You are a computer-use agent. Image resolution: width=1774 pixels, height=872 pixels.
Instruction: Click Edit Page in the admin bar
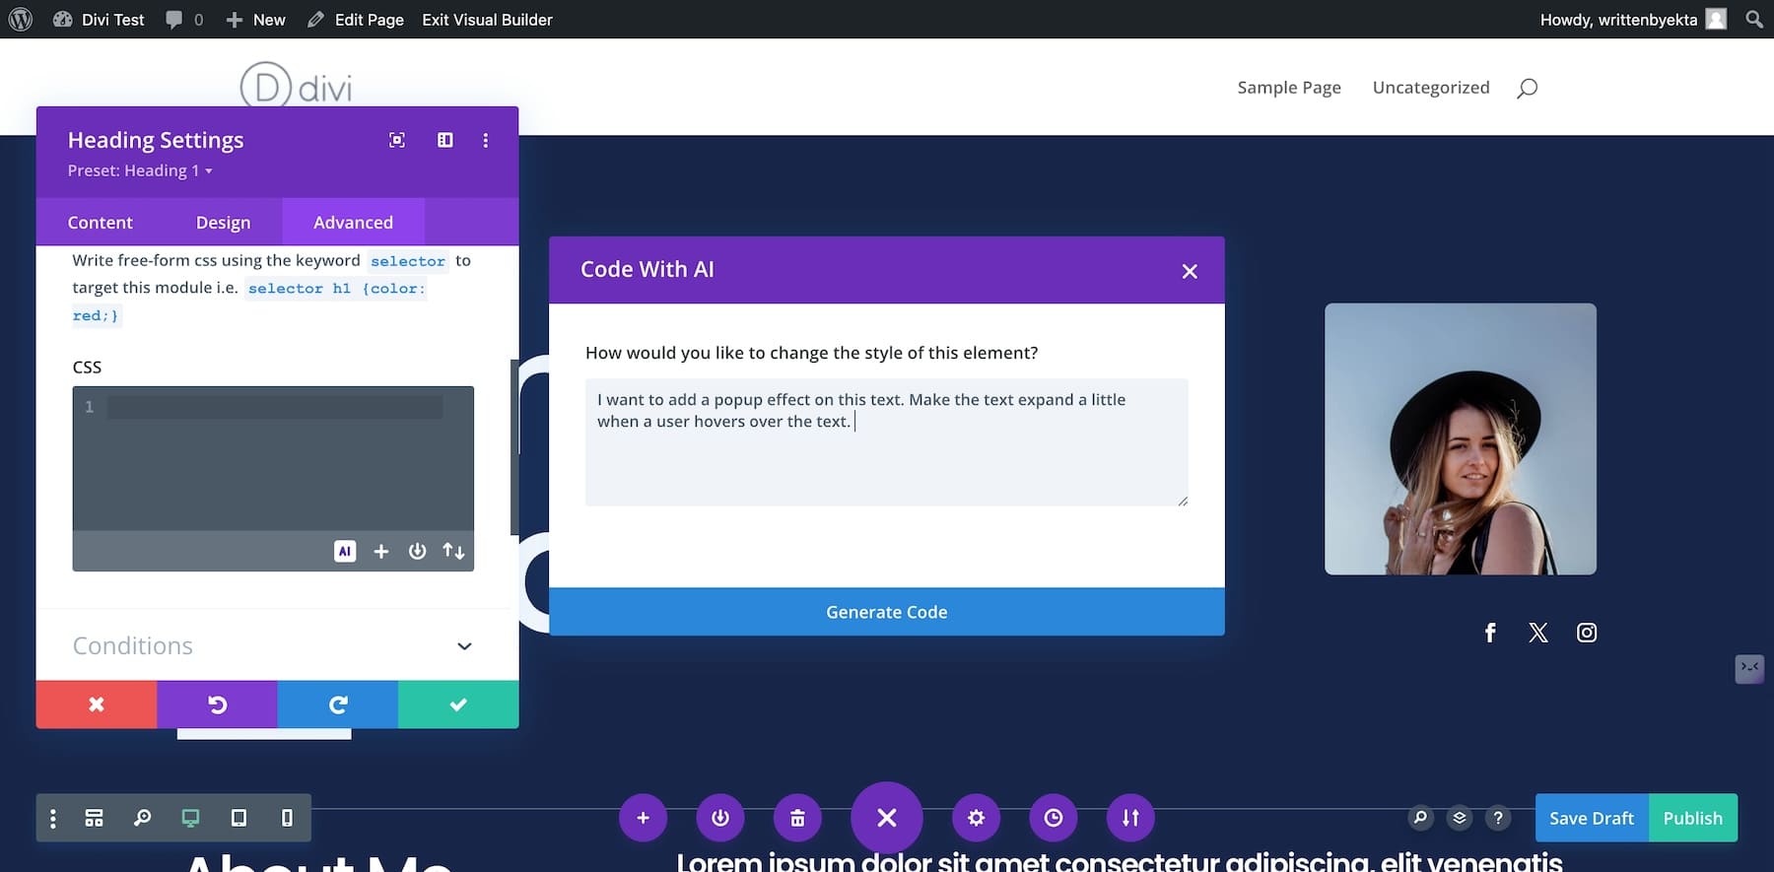pos(356,19)
